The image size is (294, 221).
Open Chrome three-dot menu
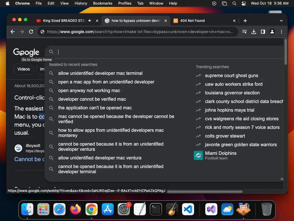click(x=281, y=32)
